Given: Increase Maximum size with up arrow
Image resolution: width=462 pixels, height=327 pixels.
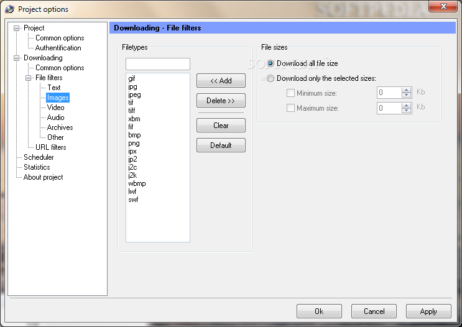Looking at the screenshot, I should 407,106.
